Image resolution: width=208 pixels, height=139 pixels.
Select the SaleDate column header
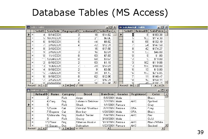(x=53, y=31)
